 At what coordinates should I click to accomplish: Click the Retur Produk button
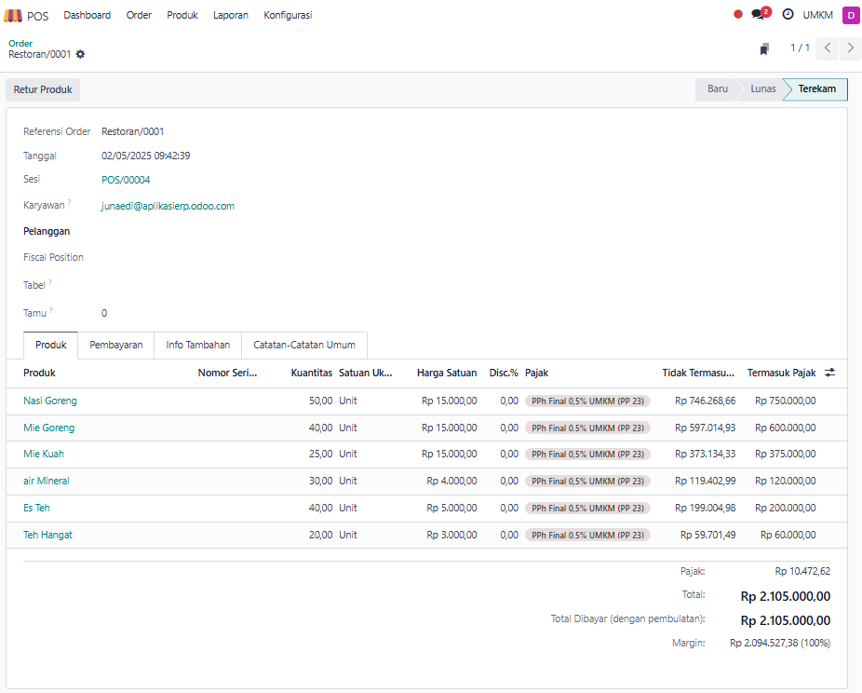coord(43,89)
